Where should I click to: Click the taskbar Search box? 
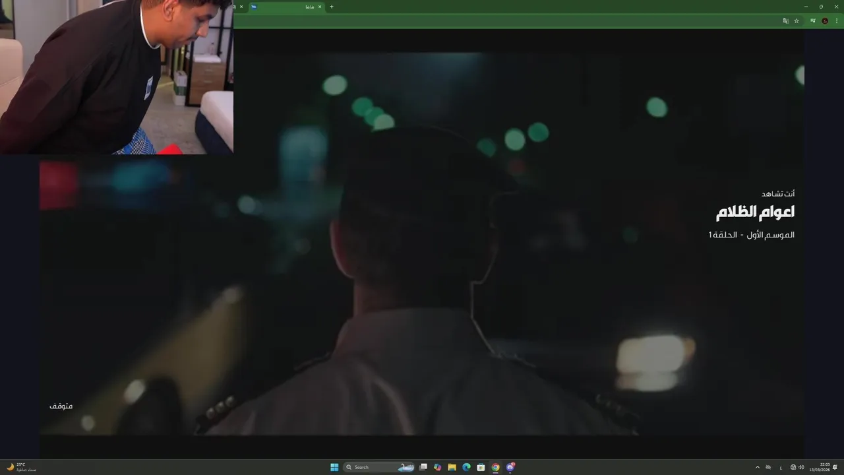pyautogui.click(x=379, y=467)
